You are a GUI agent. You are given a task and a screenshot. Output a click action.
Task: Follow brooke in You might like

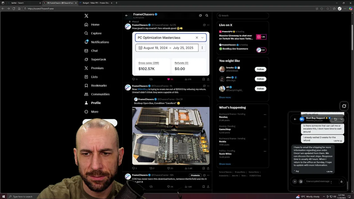pyautogui.click(x=261, y=69)
